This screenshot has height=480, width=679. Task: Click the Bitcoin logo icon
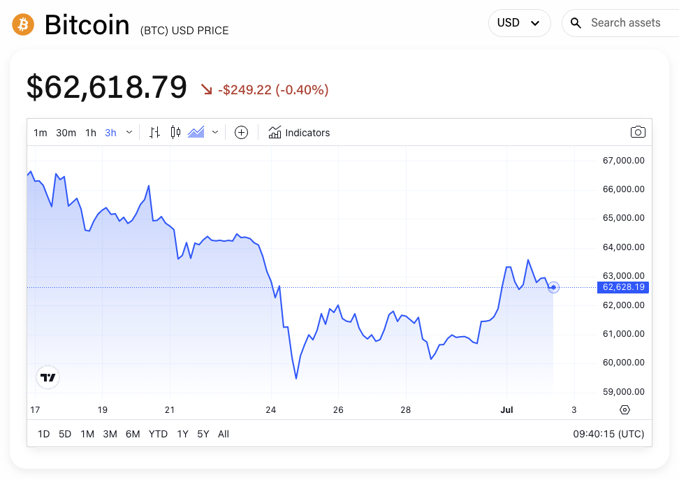(x=22, y=24)
